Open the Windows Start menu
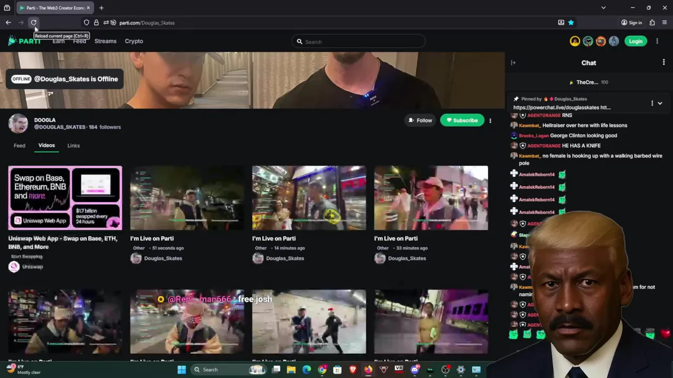The height and width of the screenshot is (378, 673). tap(181, 370)
